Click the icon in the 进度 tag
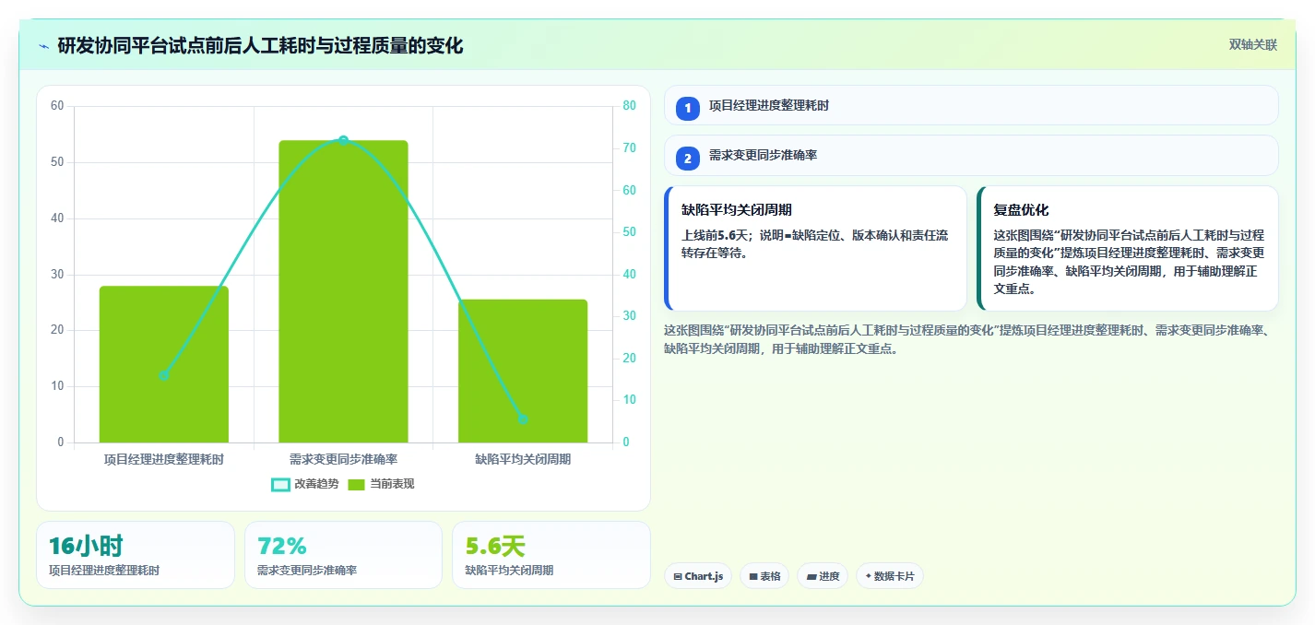This screenshot has width=1315, height=625. [x=812, y=576]
